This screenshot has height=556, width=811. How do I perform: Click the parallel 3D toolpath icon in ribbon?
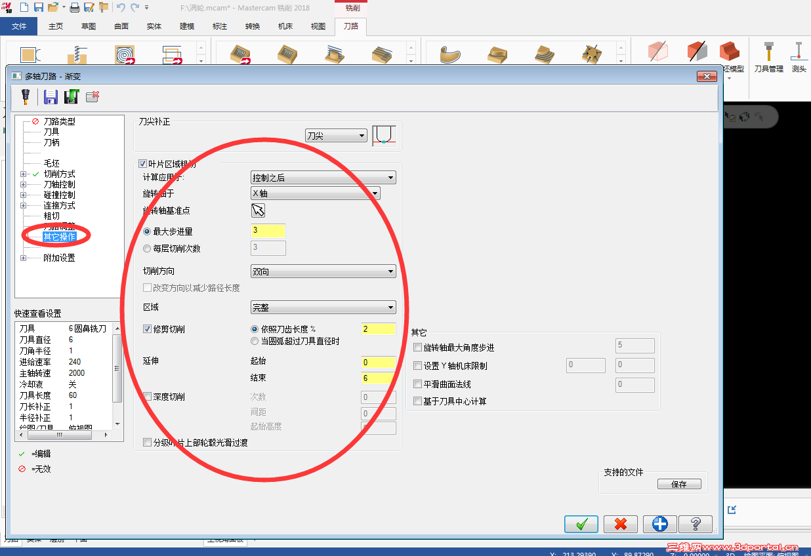click(x=382, y=55)
